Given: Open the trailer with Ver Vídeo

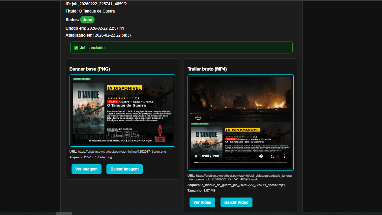Looking at the screenshot, I should pos(202,202).
